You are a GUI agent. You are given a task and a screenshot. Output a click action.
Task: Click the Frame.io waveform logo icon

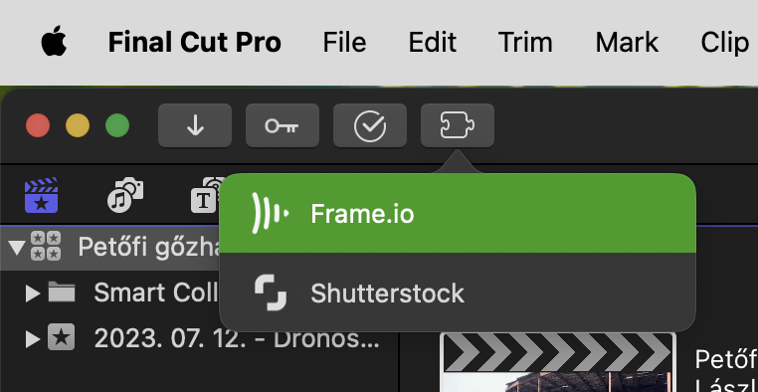point(271,213)
